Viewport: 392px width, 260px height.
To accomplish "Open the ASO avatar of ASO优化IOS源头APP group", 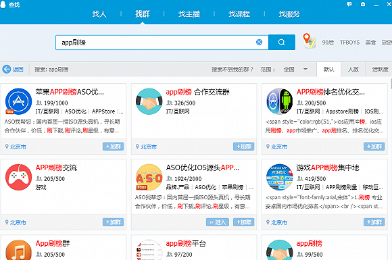I will pos(149,177).
